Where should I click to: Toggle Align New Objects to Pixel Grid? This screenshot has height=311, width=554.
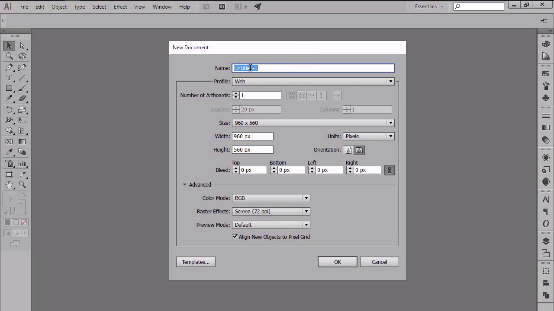coord(235,237)
